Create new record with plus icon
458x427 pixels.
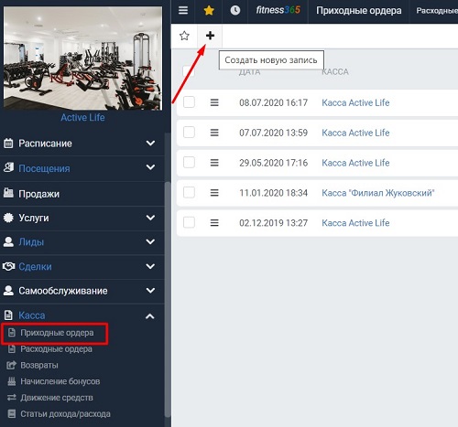[210, 36]
